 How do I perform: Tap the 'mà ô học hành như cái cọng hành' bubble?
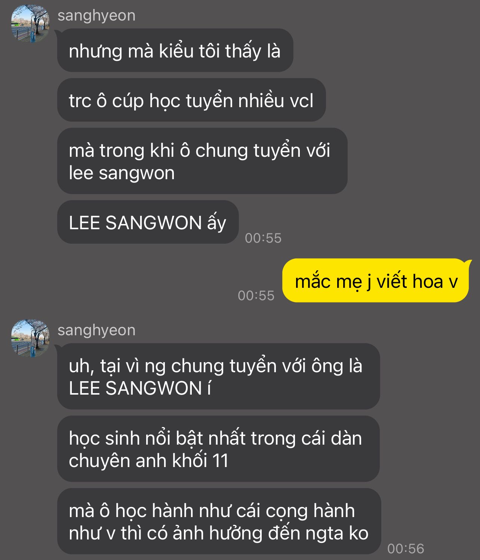219,521
